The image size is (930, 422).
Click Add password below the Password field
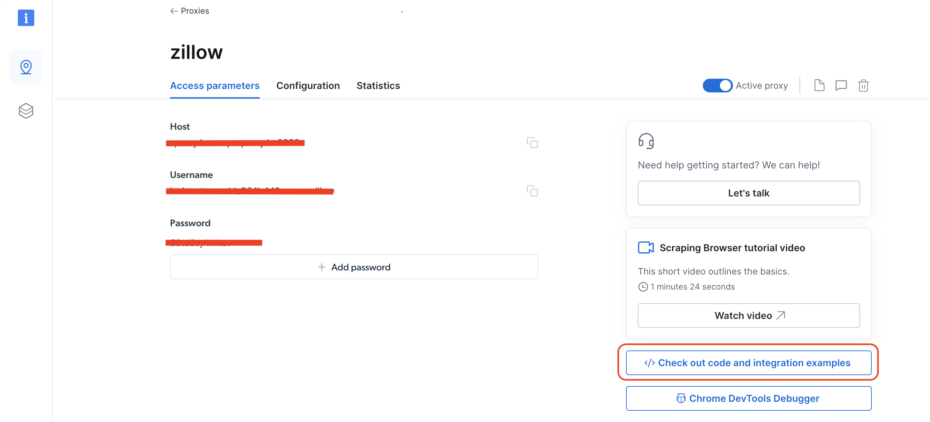(x=354, y=267)
